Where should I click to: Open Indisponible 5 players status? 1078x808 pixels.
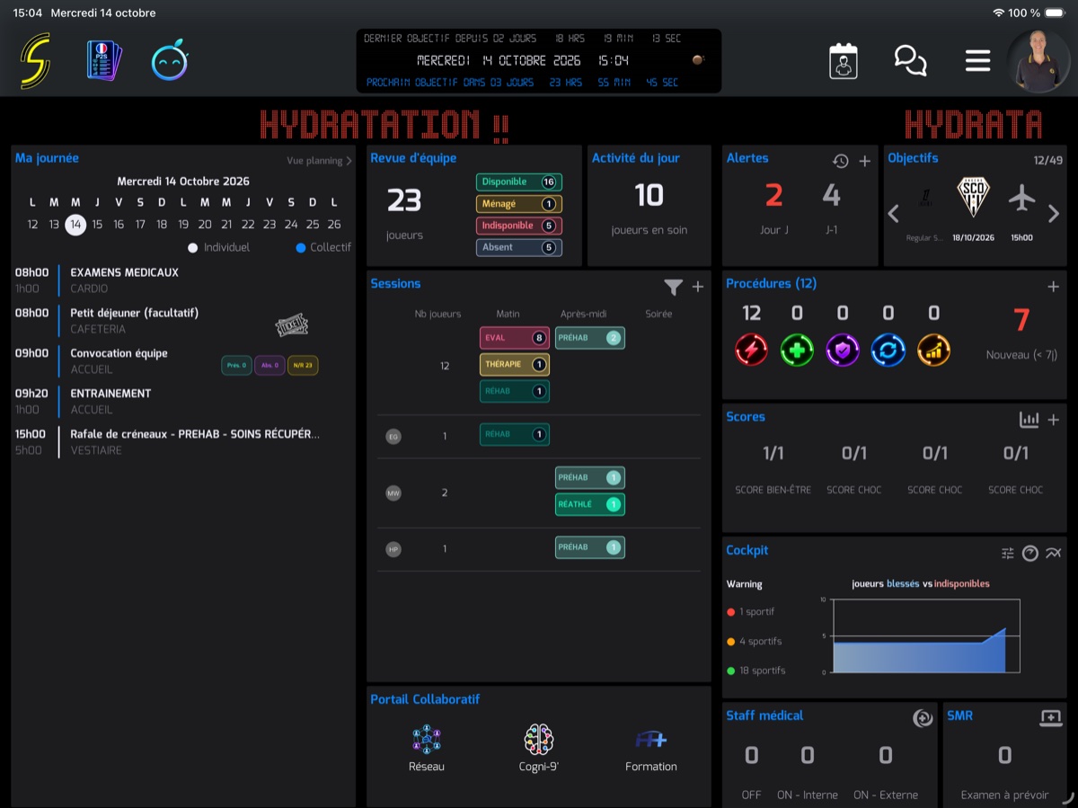[519, 226]
